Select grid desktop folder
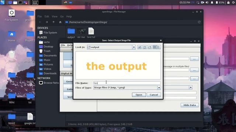236x132 pixels. pos(11,77)
